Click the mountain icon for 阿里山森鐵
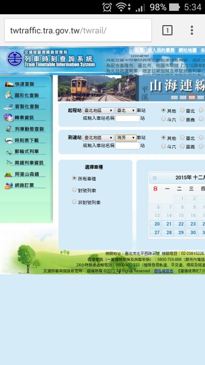205x365 pixels. pyautogui.click(x=9, y=174)
